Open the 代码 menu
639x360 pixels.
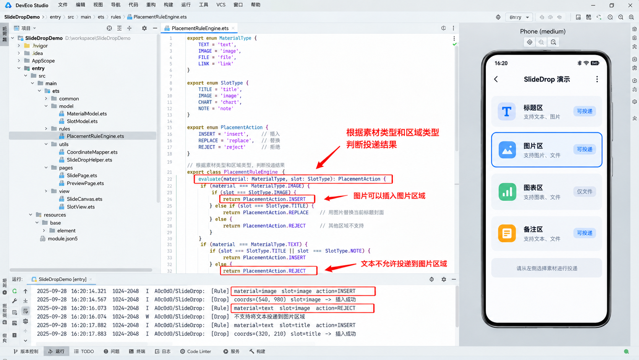tap(133, 5)
